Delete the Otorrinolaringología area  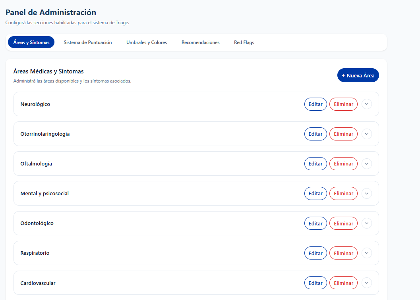tap(343, 134)
